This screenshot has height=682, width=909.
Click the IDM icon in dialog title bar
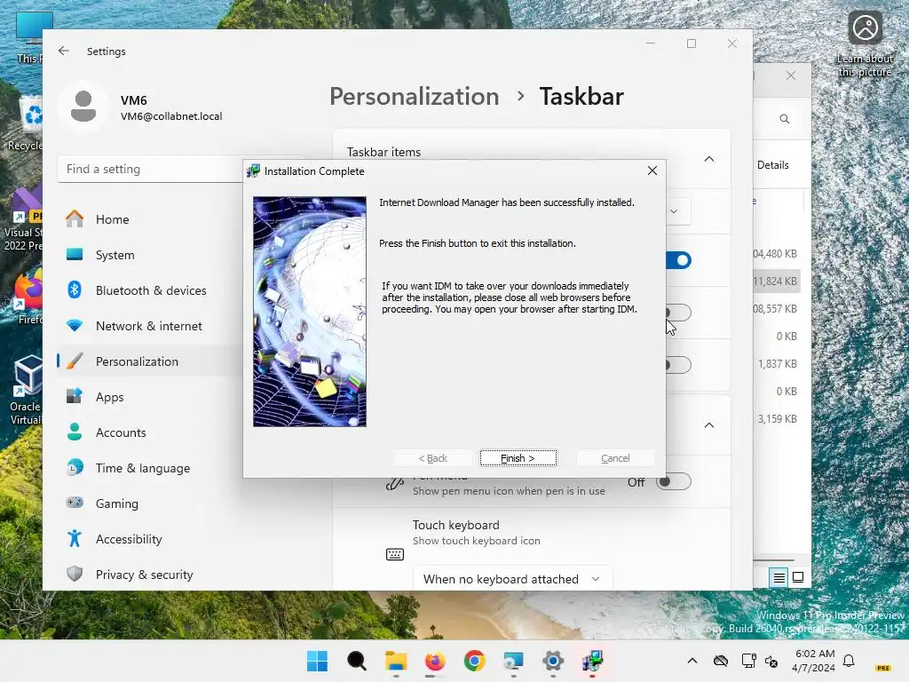click(253, 171)
